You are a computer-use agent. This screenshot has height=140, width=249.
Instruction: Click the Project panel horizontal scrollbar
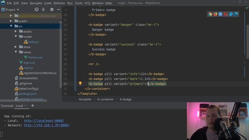tap(24, 101)
